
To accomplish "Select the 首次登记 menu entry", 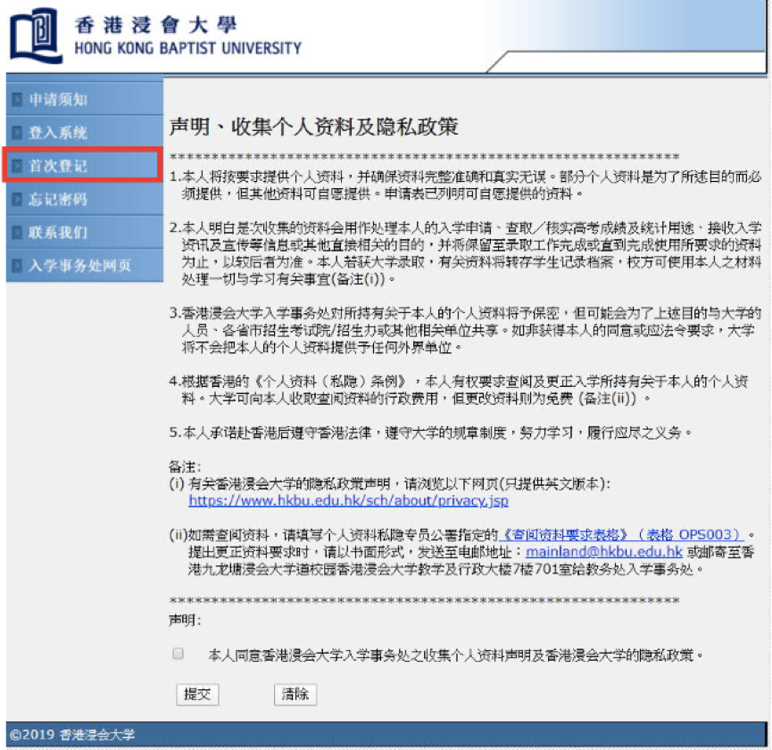I will point(58,166).
